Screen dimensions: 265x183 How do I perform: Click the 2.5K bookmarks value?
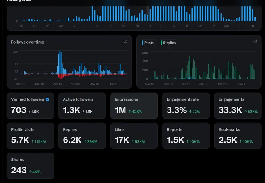click(x=228, y=140)
